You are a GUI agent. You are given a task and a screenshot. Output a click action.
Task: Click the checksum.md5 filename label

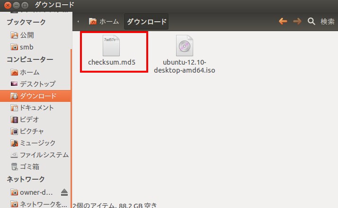(x=112, y=62)
